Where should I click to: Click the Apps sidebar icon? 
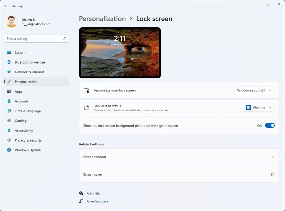pos(9,92)
